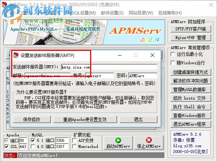Open Nginx+PHP 管理

tap(191, 38)
